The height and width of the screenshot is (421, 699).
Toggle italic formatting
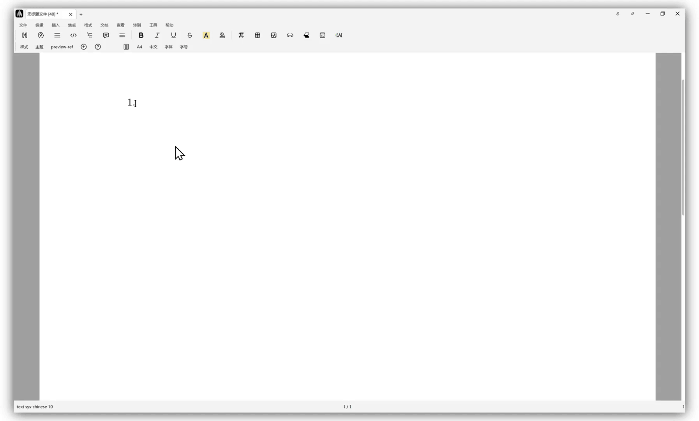click(x=157, y=35)
